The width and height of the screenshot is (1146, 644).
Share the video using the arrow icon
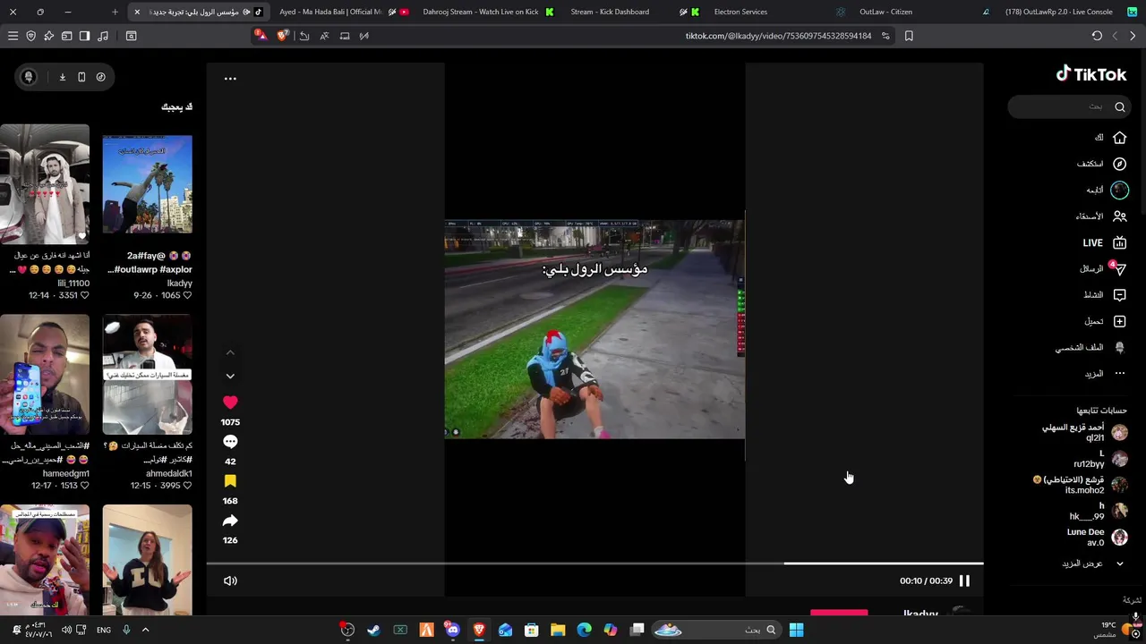click(230, 521)
